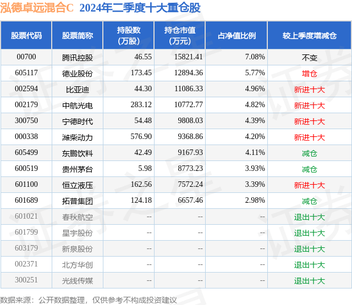Screen dimensions: 352x305
Task: Click the 较上季度增减仓 column header
Action: 310,36
